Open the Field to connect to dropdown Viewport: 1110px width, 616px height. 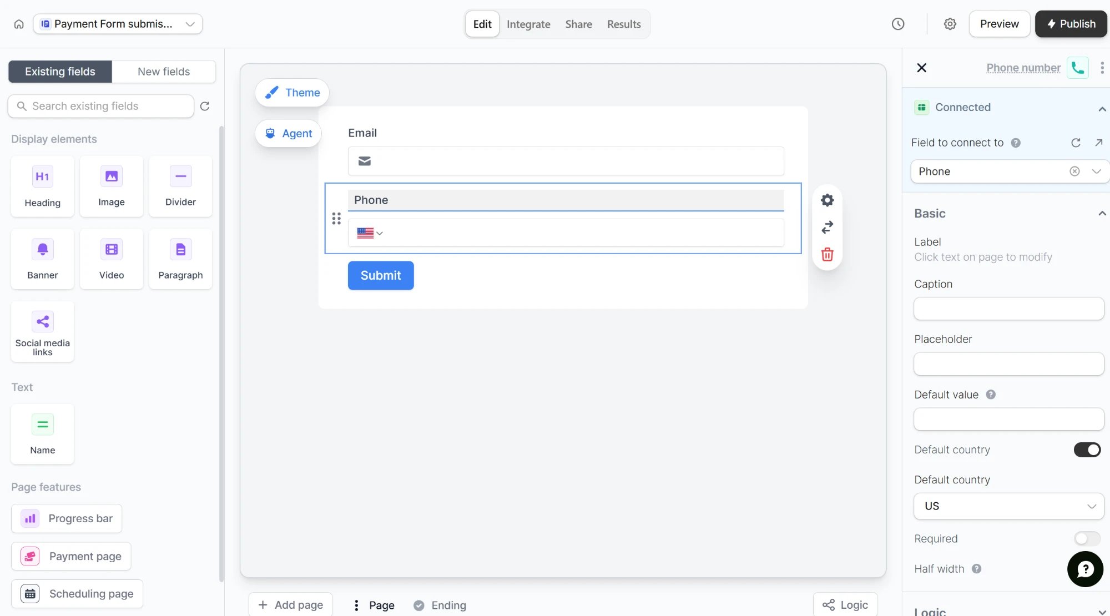pyautogui.click(x=1010, y=171)
